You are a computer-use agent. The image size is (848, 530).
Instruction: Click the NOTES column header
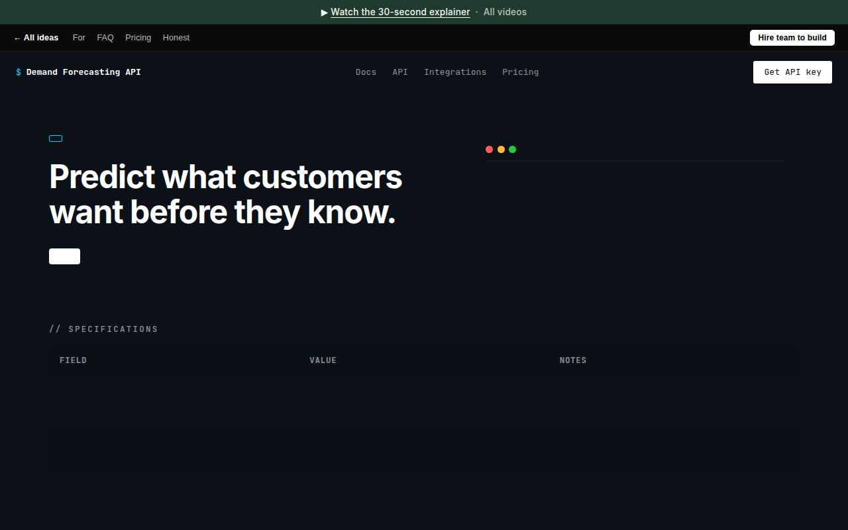[x=573, y=360]
